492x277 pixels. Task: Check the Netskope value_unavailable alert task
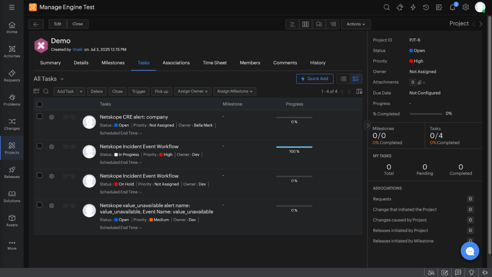click(39, 205)
